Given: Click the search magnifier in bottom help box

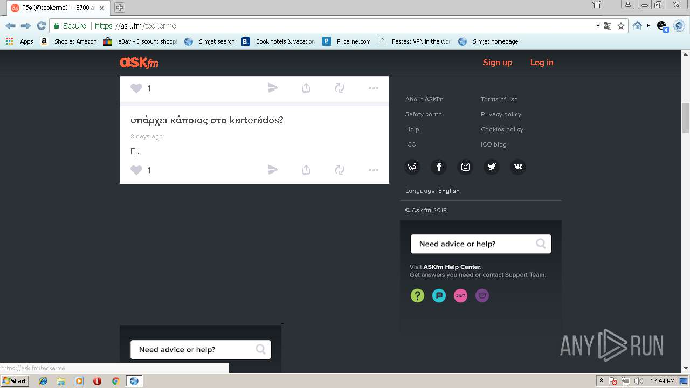Looking at the screenshot, I should pos(260,349).
